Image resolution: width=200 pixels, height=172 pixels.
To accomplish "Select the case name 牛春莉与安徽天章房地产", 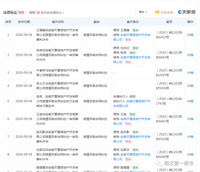I will (57, 73).
